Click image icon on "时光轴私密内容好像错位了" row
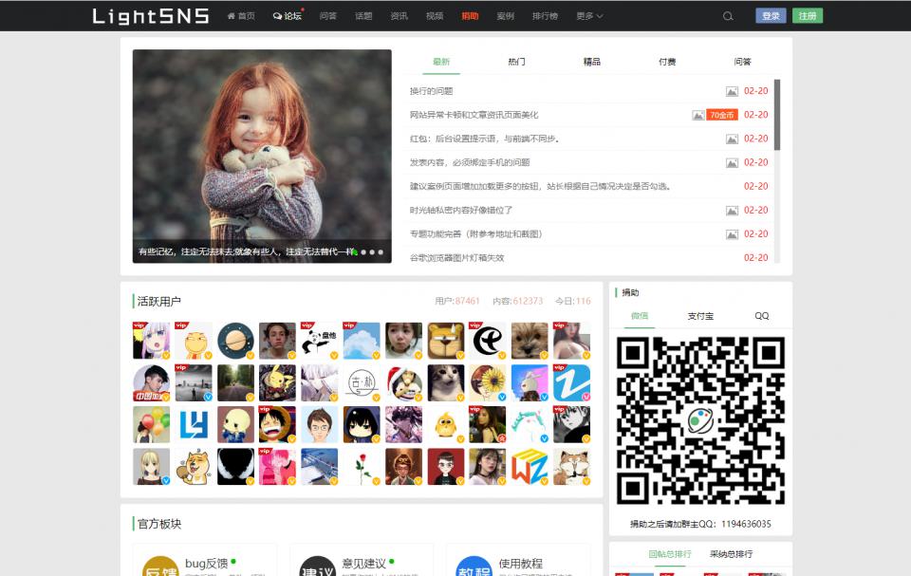The height and width of the screenshot is (576, 911). pos(732,211)
